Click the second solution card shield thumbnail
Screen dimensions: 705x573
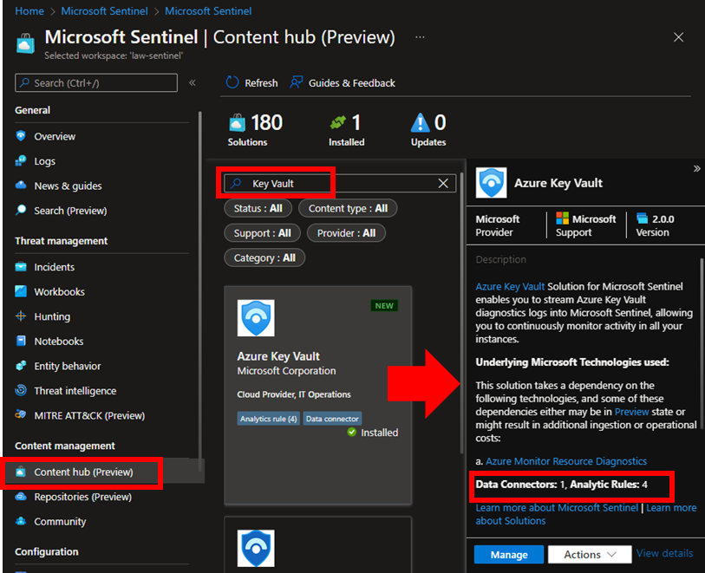coord(256,548)
